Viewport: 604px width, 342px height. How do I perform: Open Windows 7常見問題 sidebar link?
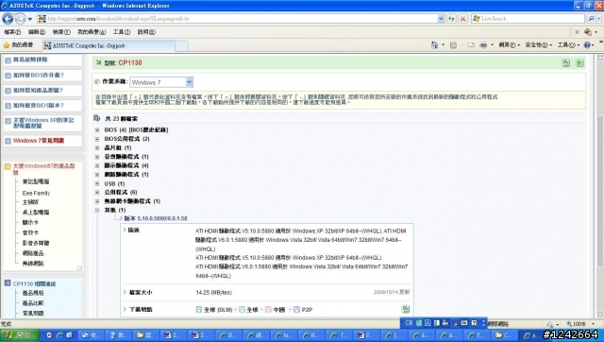pos(39,141)
